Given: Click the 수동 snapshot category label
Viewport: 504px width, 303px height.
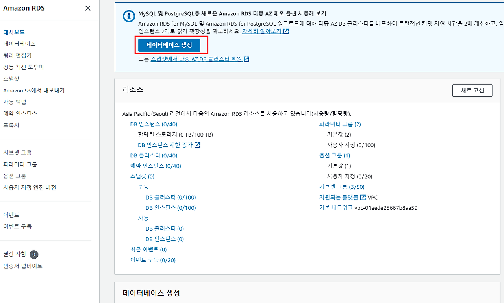Looking at the screenshot, I should coord(143,187).
